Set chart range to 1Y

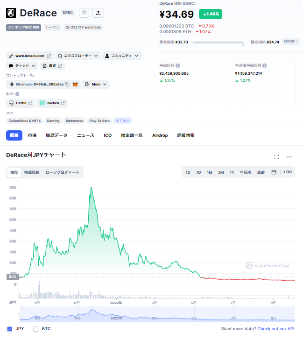coord(232,172)
